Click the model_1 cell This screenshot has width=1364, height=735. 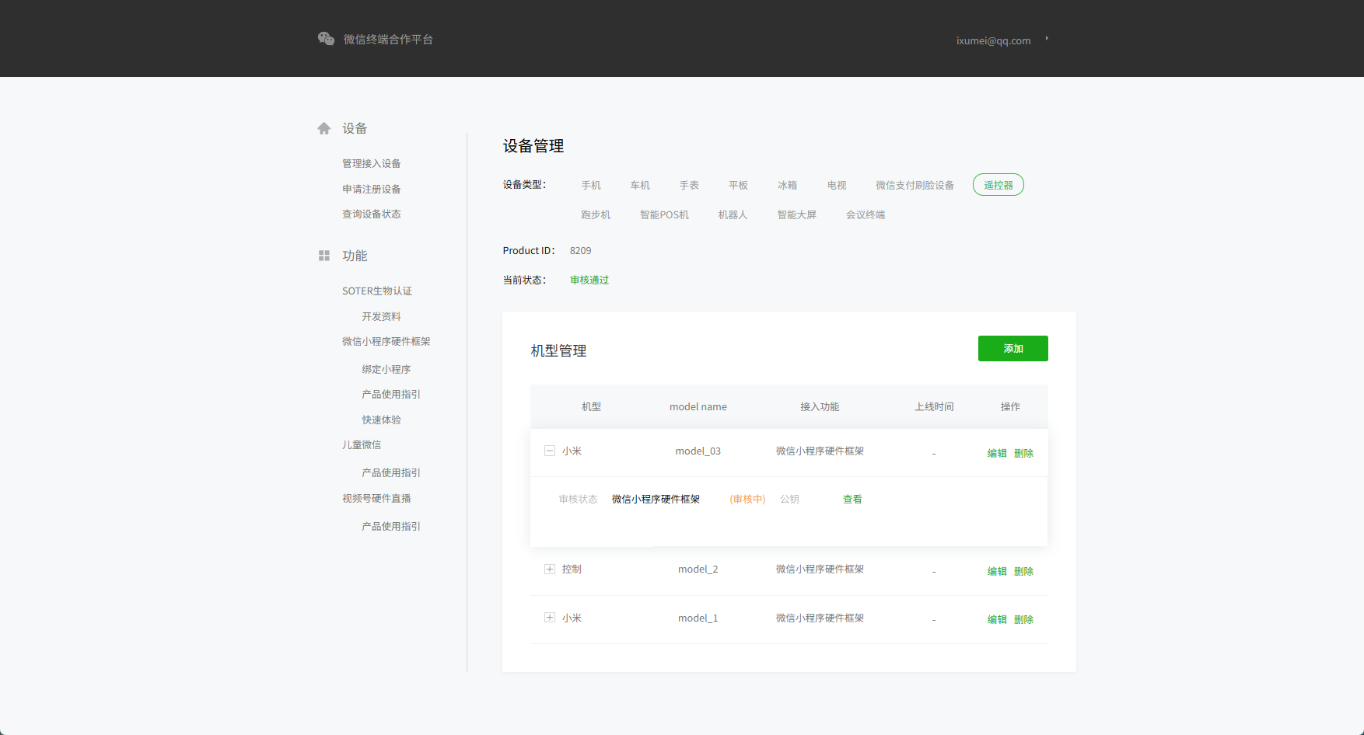[x=698, y=618]
